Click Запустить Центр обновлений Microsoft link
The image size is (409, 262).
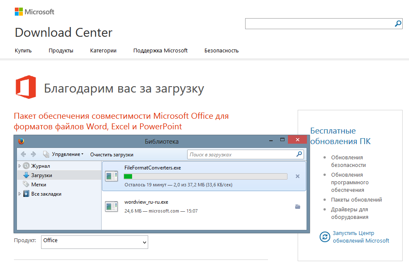pyautogui.click(x=360, y=237)
